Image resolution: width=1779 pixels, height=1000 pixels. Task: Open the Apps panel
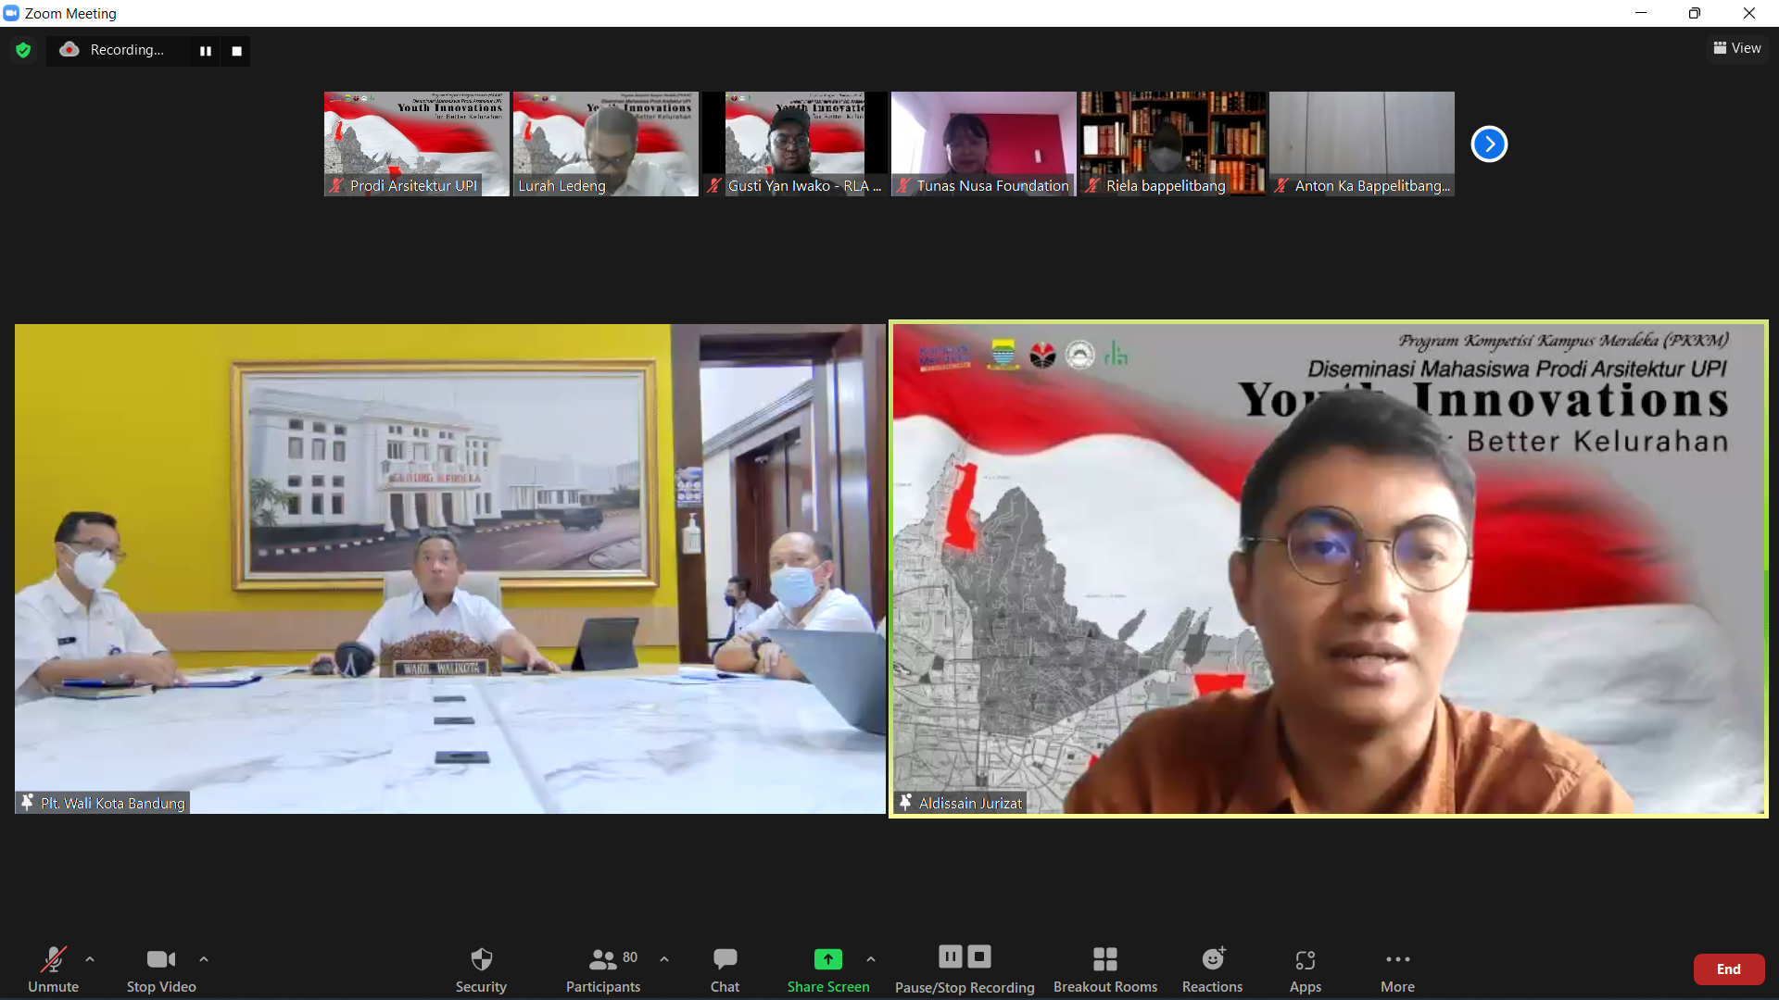point(1306,969)
